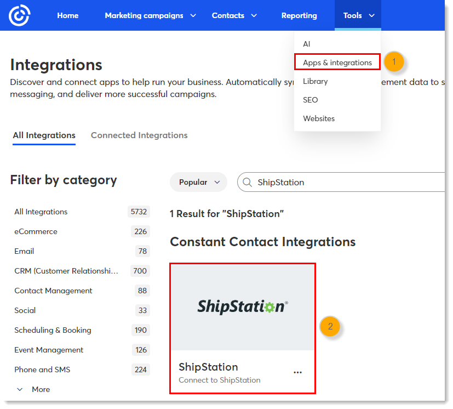Switch to the Connected Integrations tab
This screenshot has height=409, width=453.
(139, 135)
